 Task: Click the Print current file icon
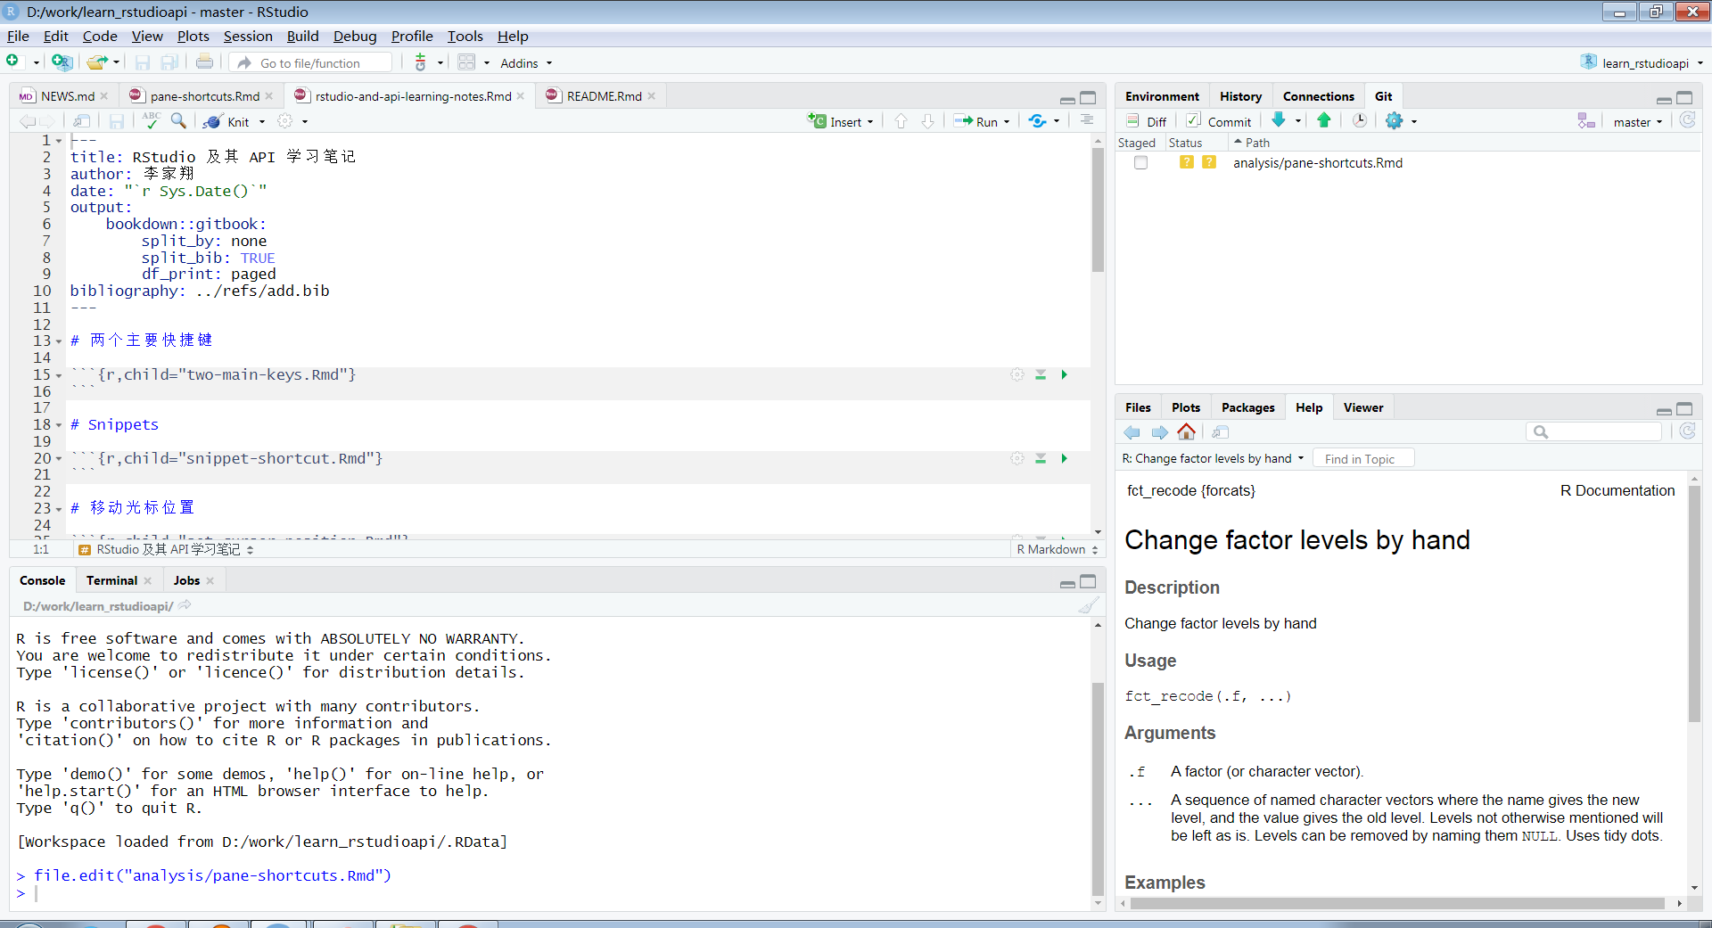pos(204,62)
